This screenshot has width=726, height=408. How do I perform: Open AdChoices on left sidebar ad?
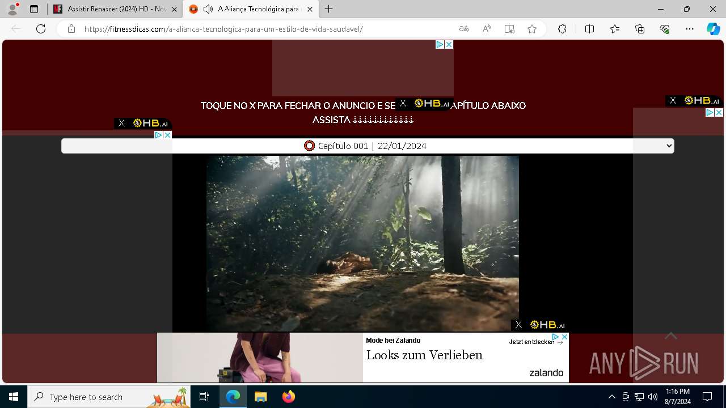(159, 135)
